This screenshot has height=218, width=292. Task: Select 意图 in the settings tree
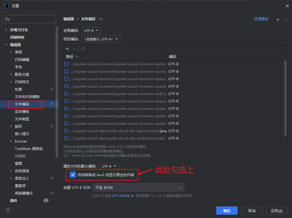[x=18, y=163]
